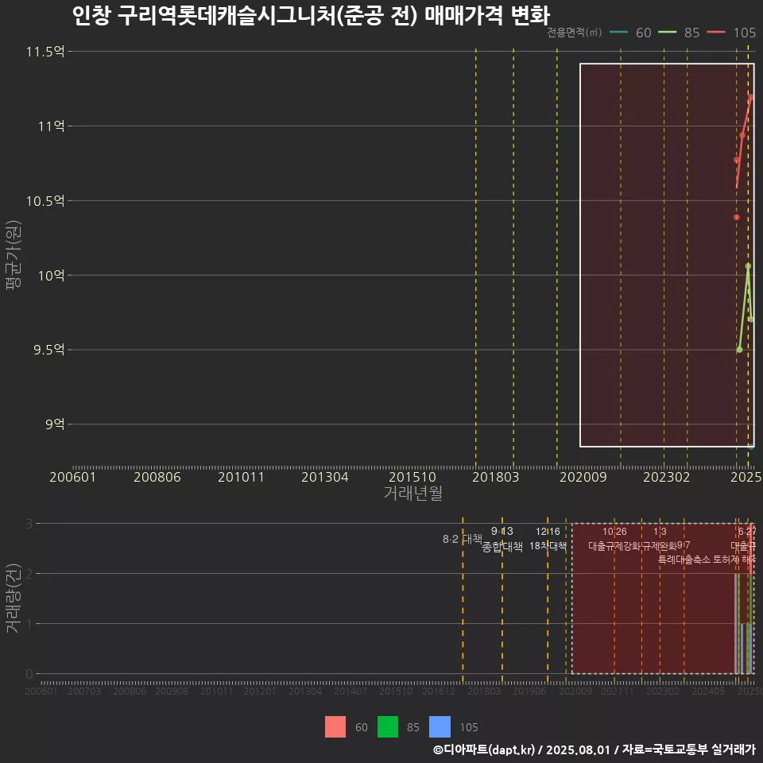763x763 pixels.
Task: Click the 거래량(건) axis title
Action: click(x=14, y=598)
